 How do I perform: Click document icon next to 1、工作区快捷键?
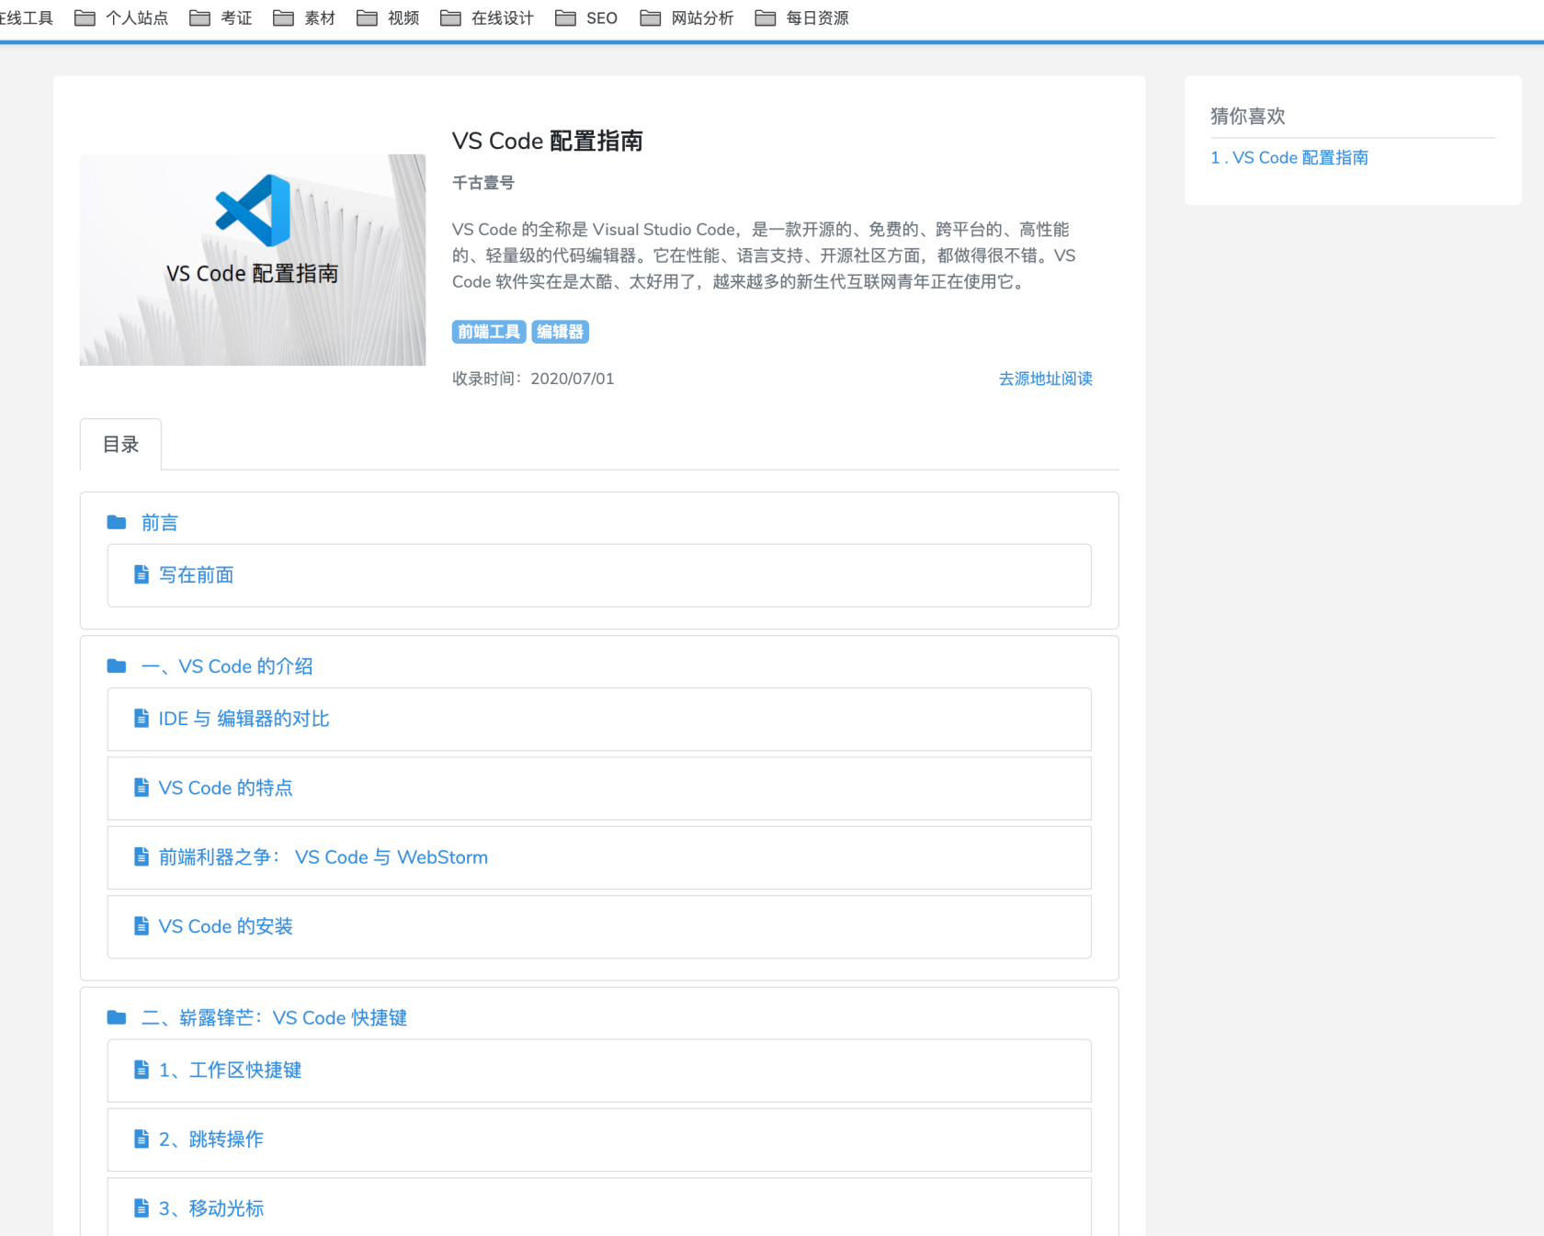click(142, 1070)
